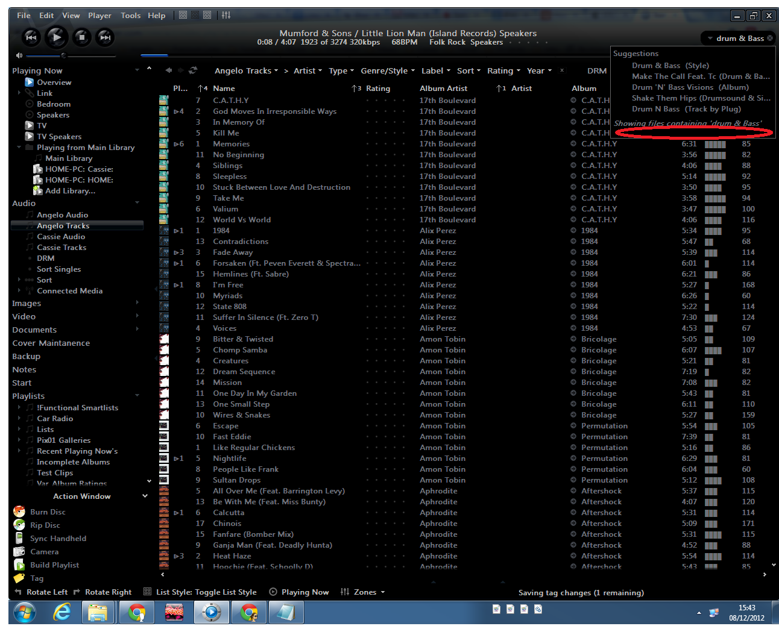Open the View menu
The image size is (779, 626).
tap(71, 15)
